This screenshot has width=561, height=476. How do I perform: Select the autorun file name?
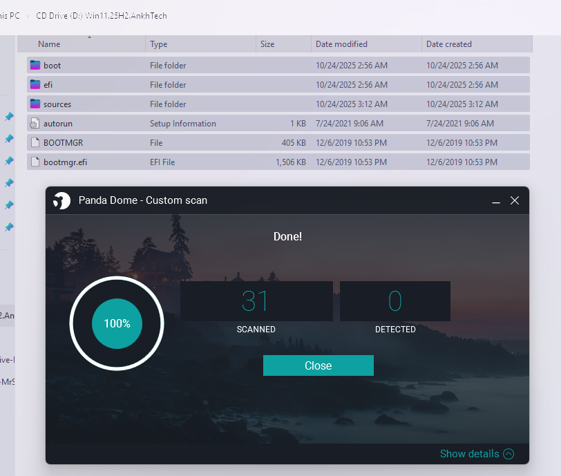(x=58, y=124)
